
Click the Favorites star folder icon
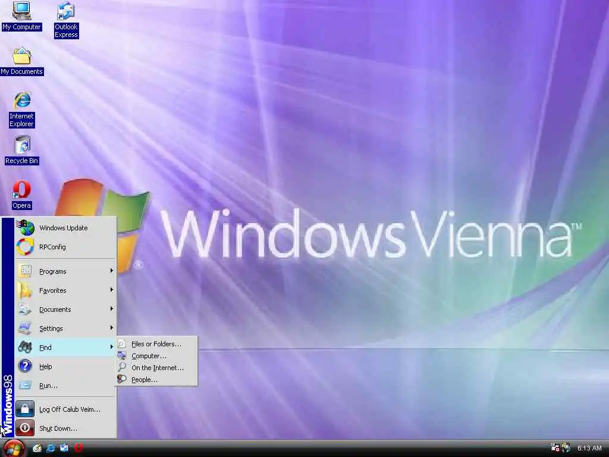coord(25,290)
